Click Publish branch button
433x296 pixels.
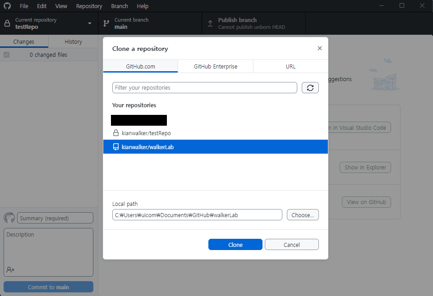point(254,23)
